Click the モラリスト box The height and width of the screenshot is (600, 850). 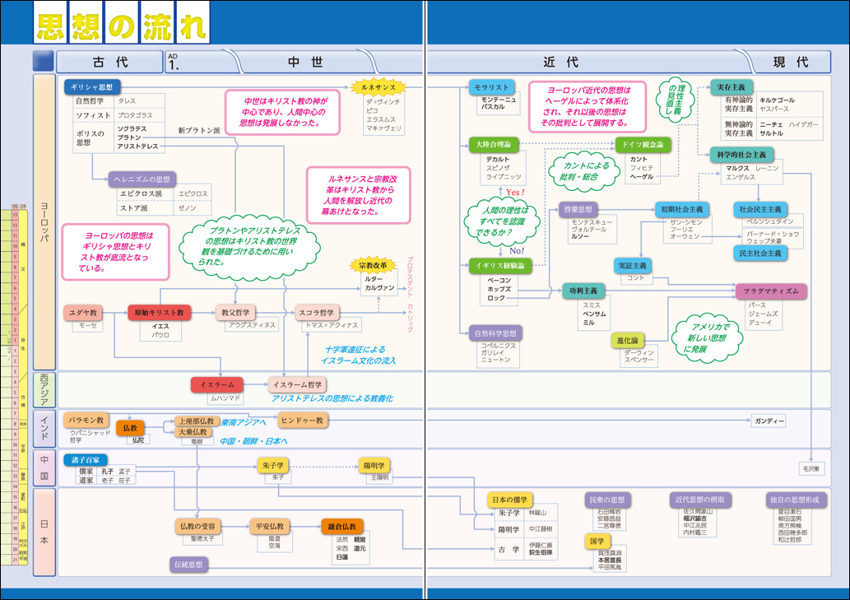click(491, 86)
